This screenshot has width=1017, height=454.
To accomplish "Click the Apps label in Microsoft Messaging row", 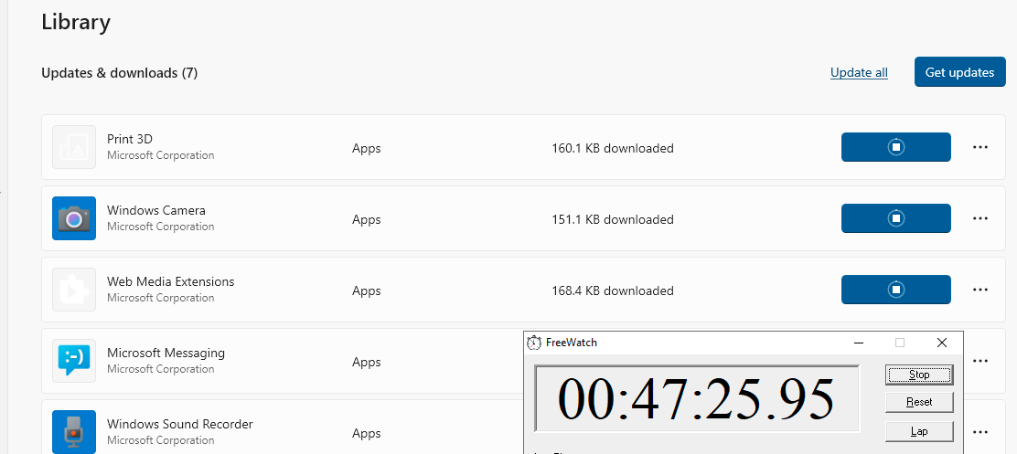I will pyautogui.click(x=367, y=362).
